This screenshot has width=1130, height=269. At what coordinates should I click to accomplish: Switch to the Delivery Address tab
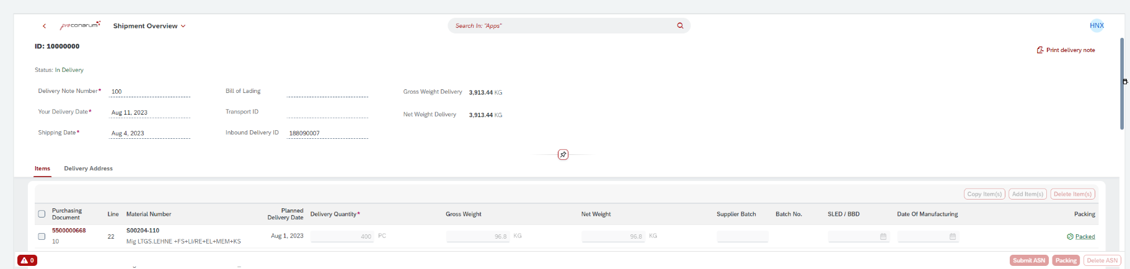[88, 169]
